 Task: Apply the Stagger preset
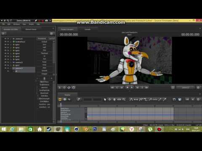tap(44, 73)
